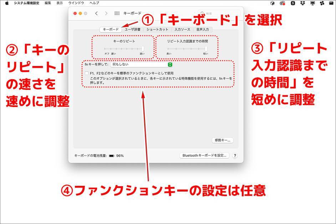Click the Bluetoothキーボードを設定... button
The height and width of the screenshot is (224, 336).
204,156
